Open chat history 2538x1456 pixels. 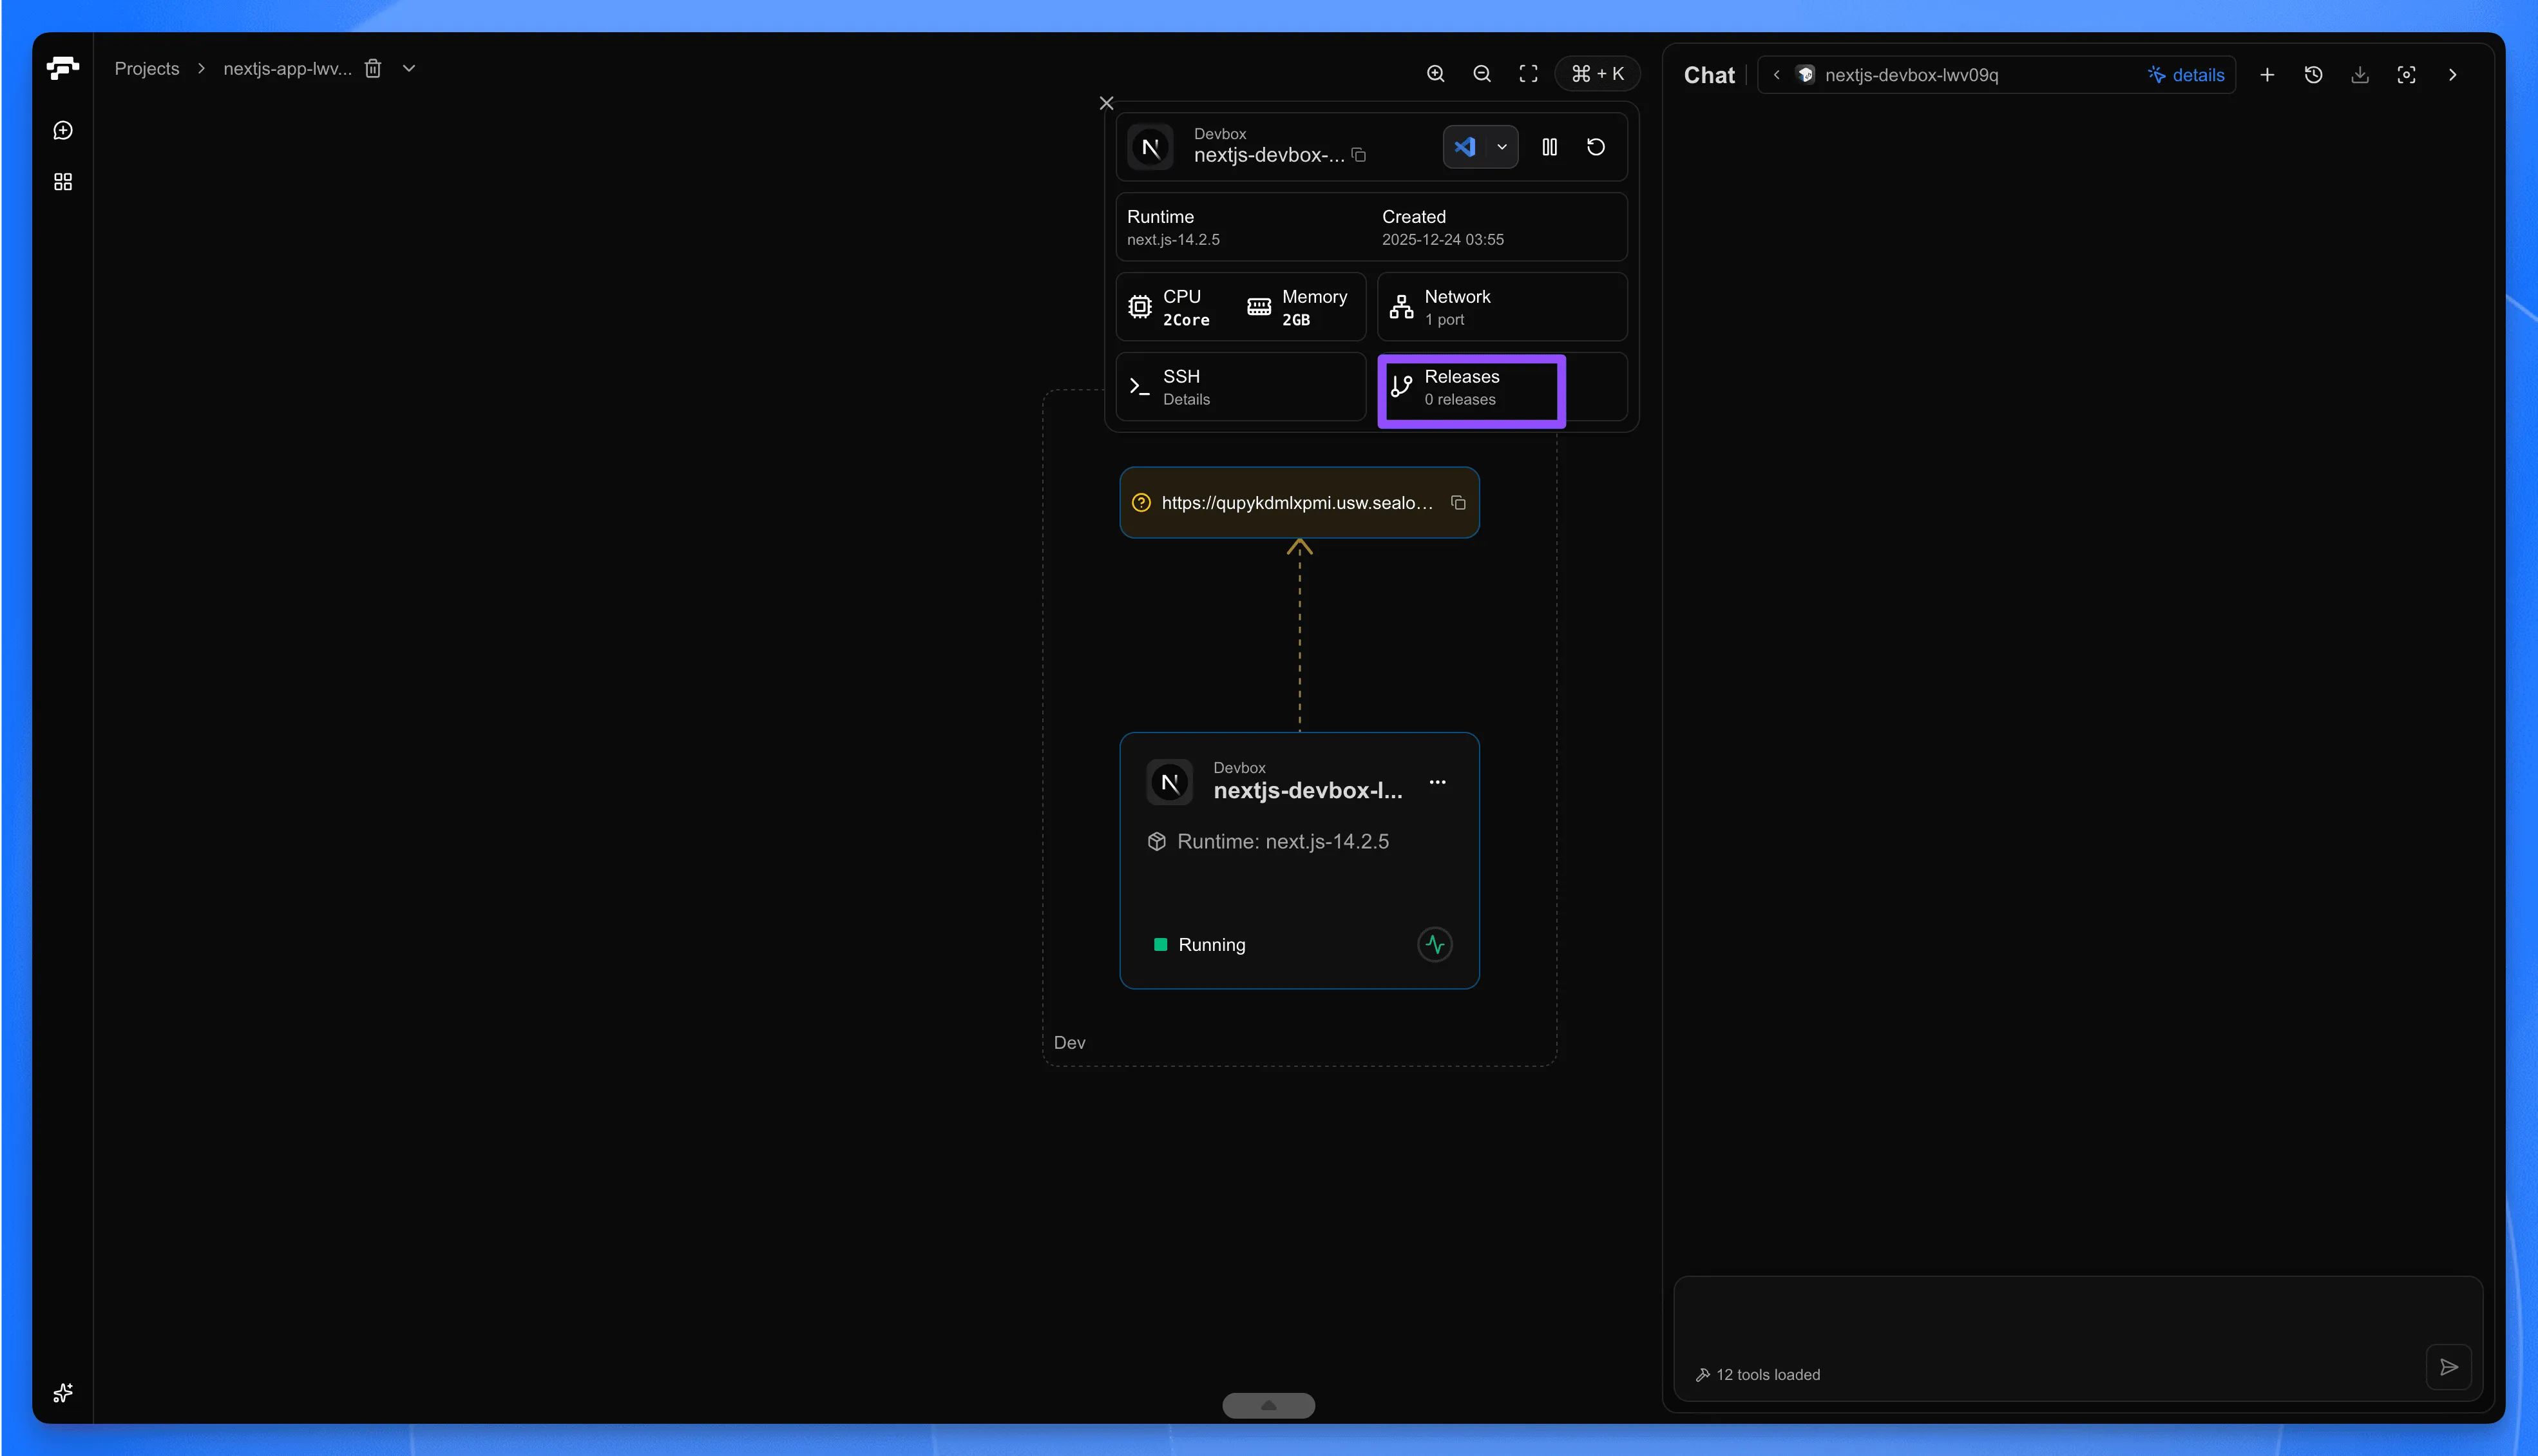tap(2313, 75)
